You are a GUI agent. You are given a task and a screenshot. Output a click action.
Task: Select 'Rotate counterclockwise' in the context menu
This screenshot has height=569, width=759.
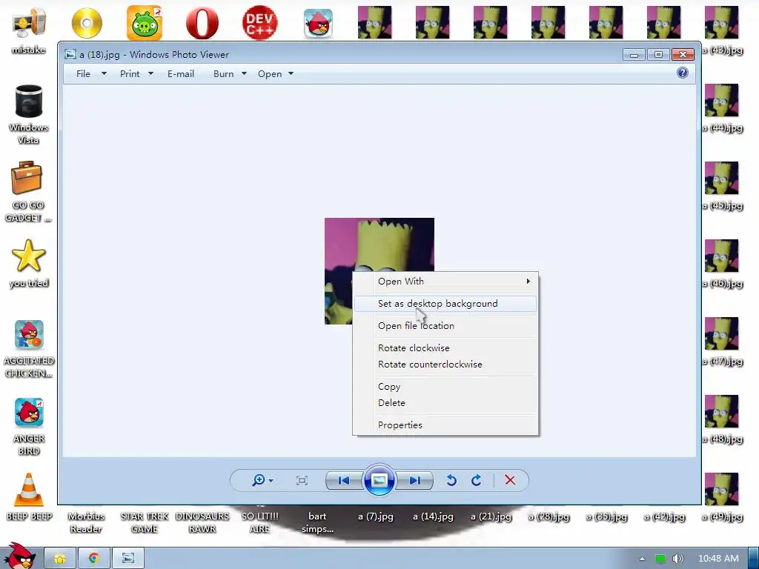(x=445, y=365)
